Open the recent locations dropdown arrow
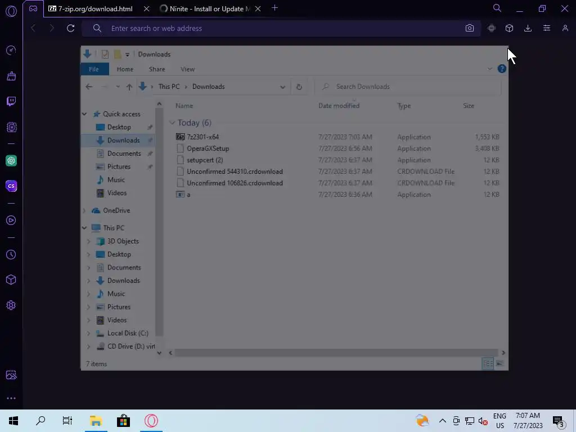This screenshot has width=576, height=432. 118,87
